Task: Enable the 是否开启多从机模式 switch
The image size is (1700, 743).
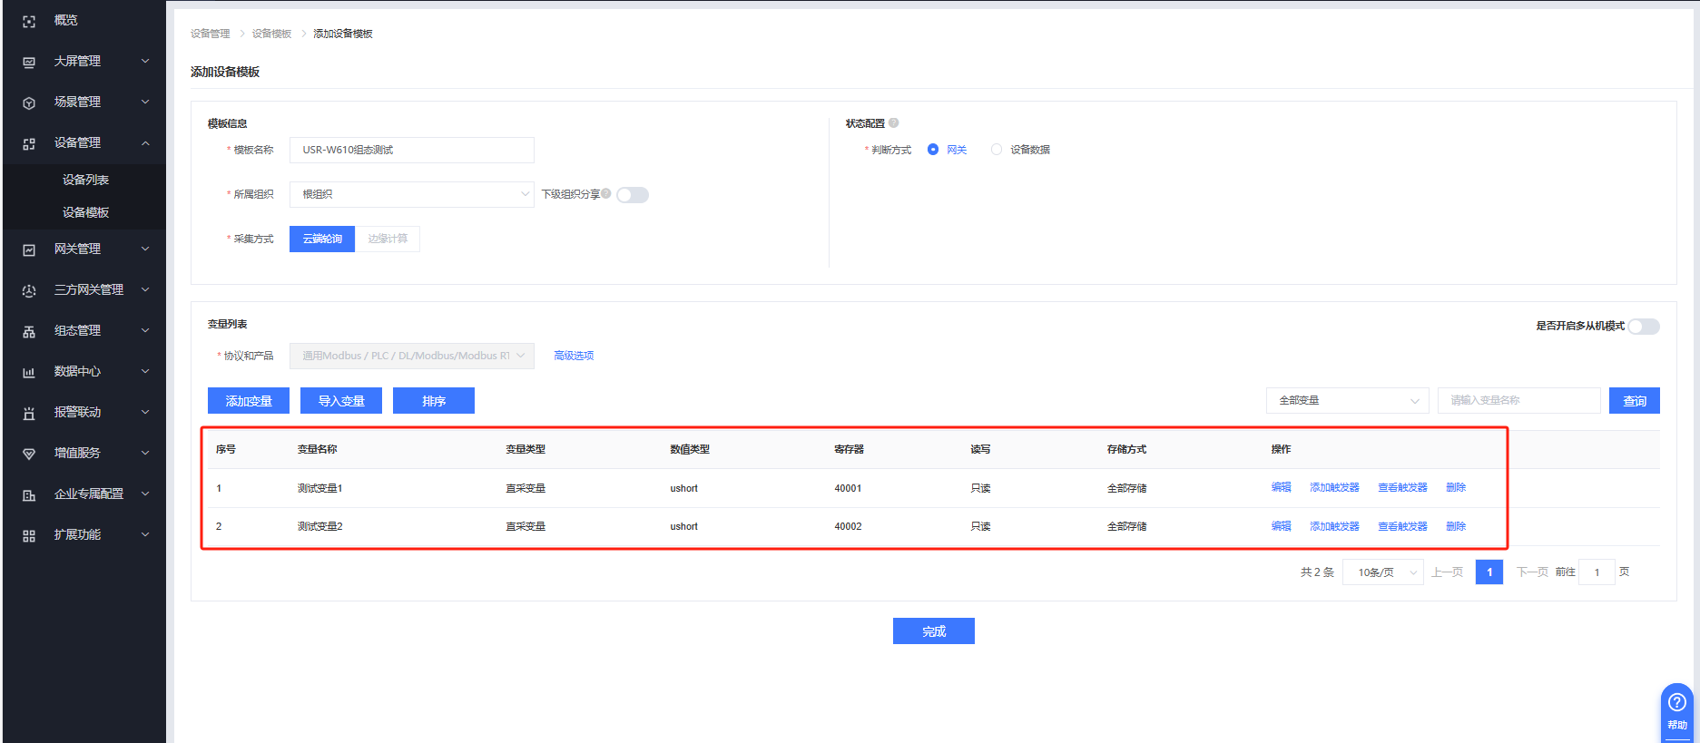Action: point(1643,327)
